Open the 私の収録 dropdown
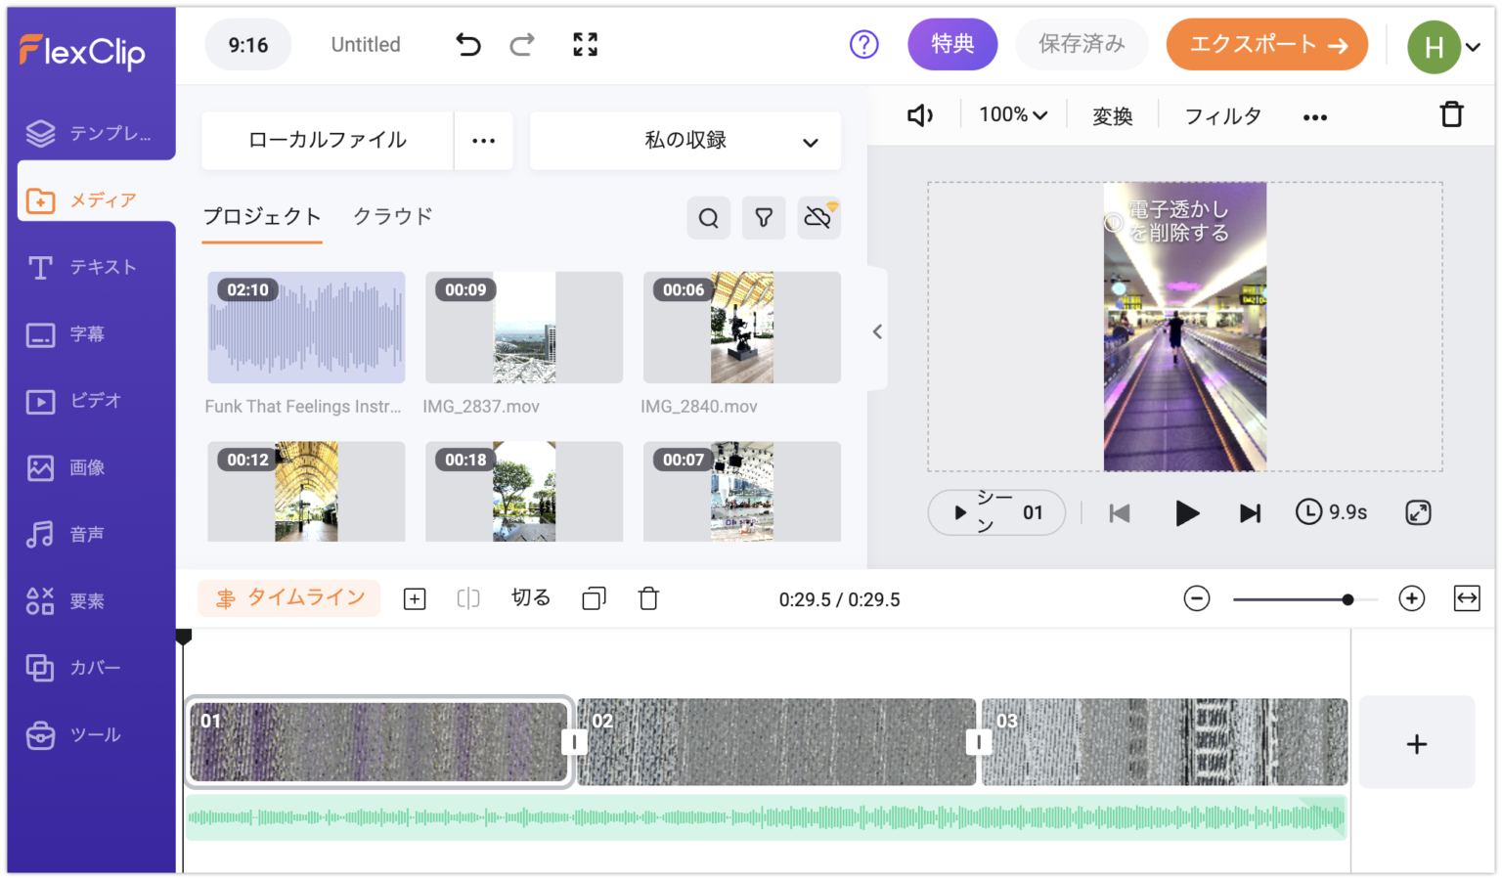This screenshot has width=1502, height=880. 685,141
